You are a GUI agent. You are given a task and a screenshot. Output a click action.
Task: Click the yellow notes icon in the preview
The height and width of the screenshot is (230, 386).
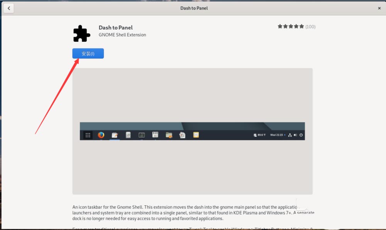click(x=196, y=135)
